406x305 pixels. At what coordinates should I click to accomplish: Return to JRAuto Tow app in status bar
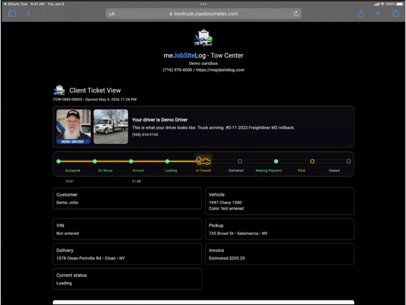pyautogui.click(x=16, y=4)
